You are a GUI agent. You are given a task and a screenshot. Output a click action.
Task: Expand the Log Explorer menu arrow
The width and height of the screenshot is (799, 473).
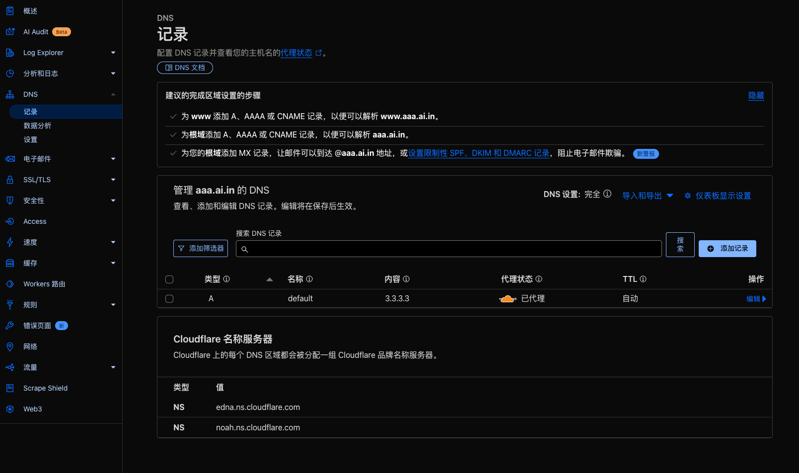coord(113,53)
